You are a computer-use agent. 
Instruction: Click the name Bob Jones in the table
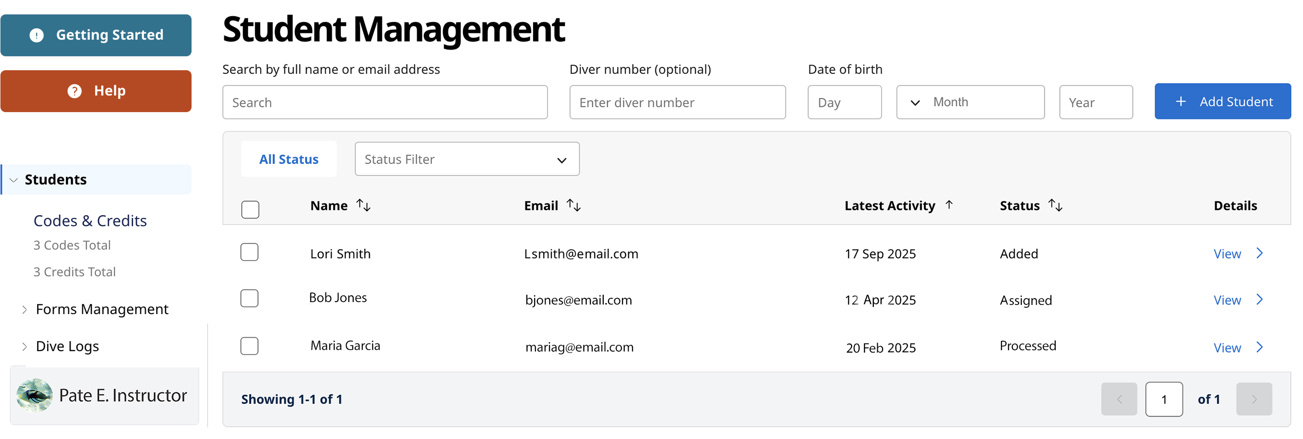(x=338, y=298)
